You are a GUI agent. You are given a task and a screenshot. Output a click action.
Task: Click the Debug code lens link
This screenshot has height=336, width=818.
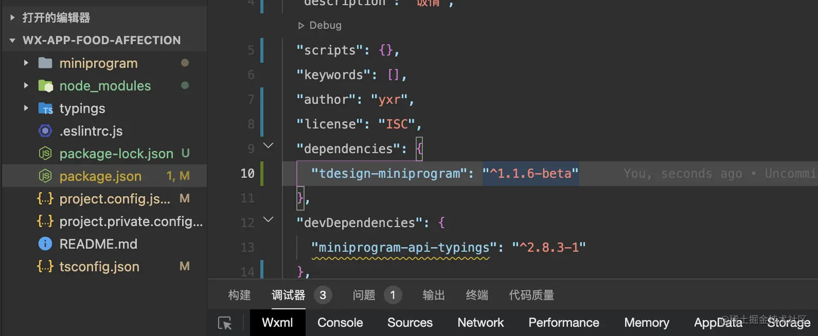click(325, 25)
